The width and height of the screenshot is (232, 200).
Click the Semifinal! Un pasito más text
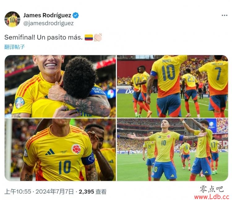(x=44, y=37)
